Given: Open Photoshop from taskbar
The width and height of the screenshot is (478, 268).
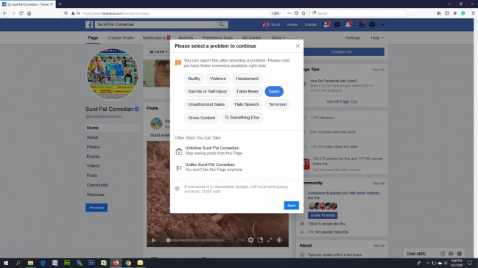Looking at the screenshot, I should pyautogui.click(x=91, y=263).
